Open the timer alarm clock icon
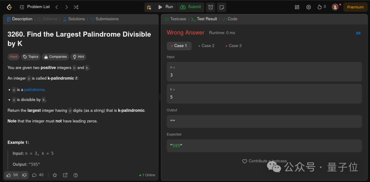This screenshot has height=182, width=370. (210, 7)
